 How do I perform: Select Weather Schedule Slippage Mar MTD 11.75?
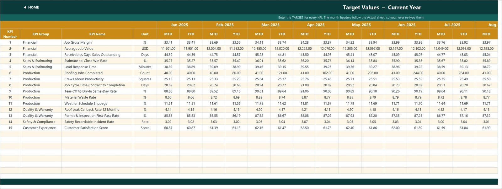[x=259, y=104]
